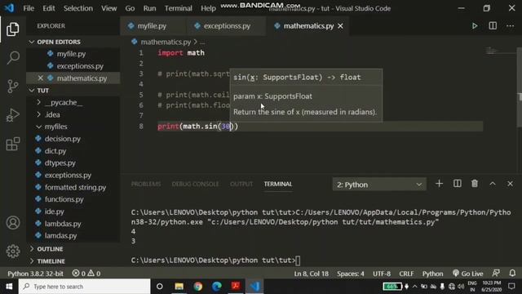Open the terminal selector dropdown 2: Python

[379, 185]
